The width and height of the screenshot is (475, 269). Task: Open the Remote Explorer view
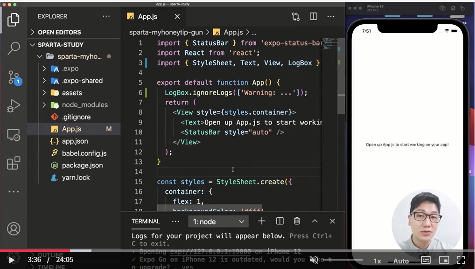[14, 135]
